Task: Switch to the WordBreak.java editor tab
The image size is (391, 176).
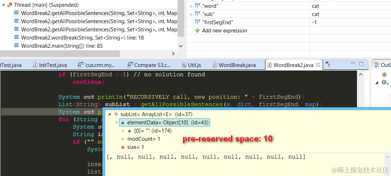Action: [234, 65]
